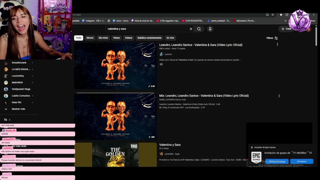Click the diamond-shaped extension icon in Chrome toolbar

point(281,15)
